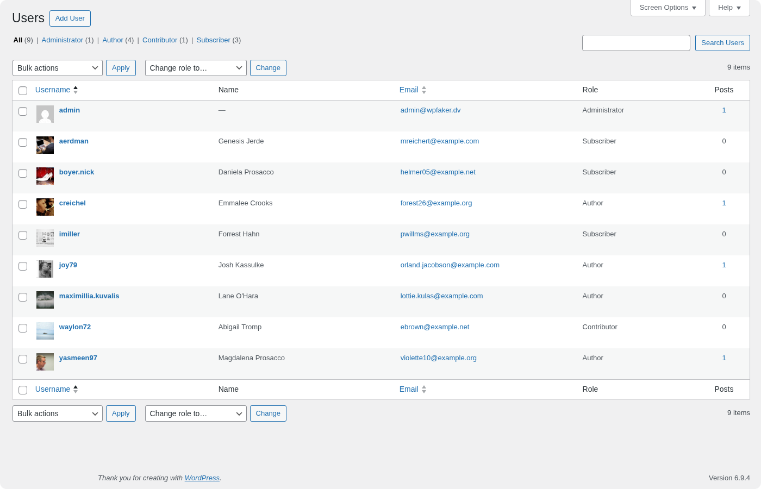
Task: Click inside the user search input field
Action: click(x=636, y=42)
